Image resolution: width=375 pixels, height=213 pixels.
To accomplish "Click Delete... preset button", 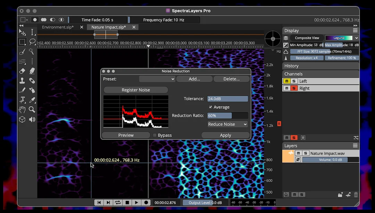I will click(x=232, y=79).
